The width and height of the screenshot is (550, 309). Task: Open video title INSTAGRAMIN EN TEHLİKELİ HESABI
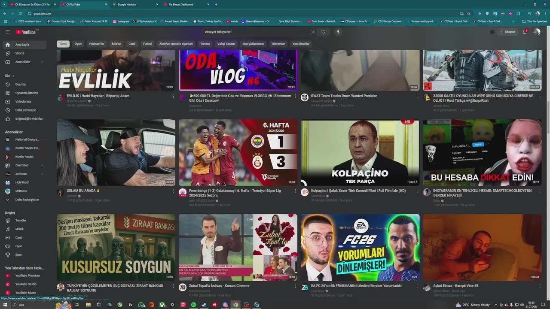482,193
